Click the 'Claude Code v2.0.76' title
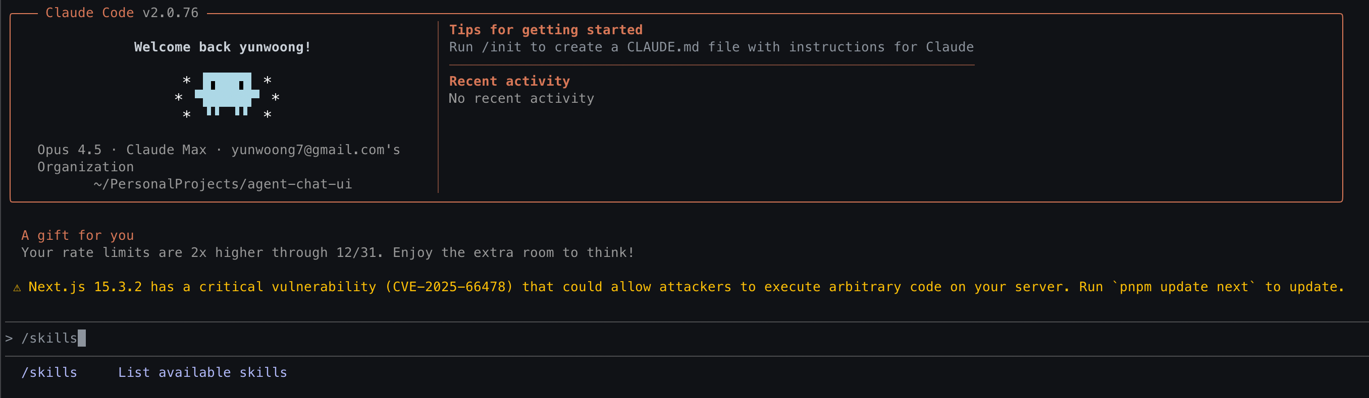 (x=122, y=13)
